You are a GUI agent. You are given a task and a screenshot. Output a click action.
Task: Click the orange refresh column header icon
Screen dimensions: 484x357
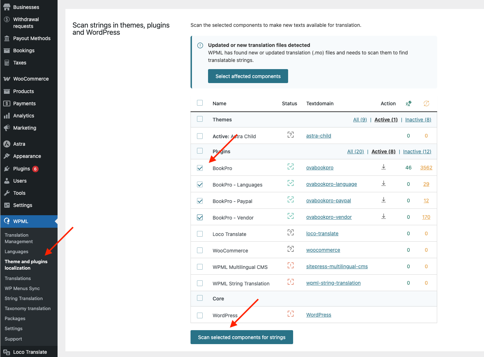pos(426,103)
